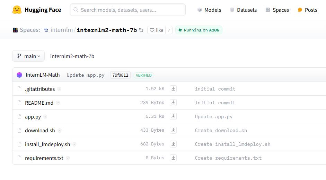Click the safe-scan shield beside README.md
The image size is (326, 180).
click(58, 103)
